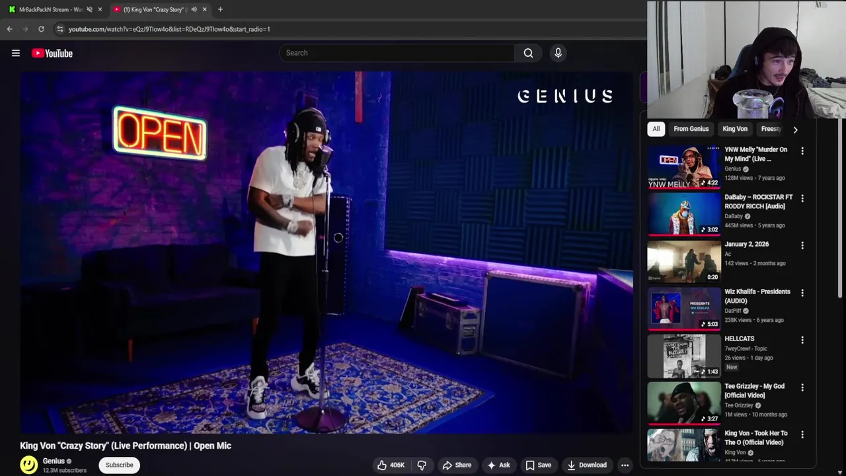The image size is (846, 476).
Task: Switch to MrBackPackN Stream tab
Action: [x=50, y=9]
